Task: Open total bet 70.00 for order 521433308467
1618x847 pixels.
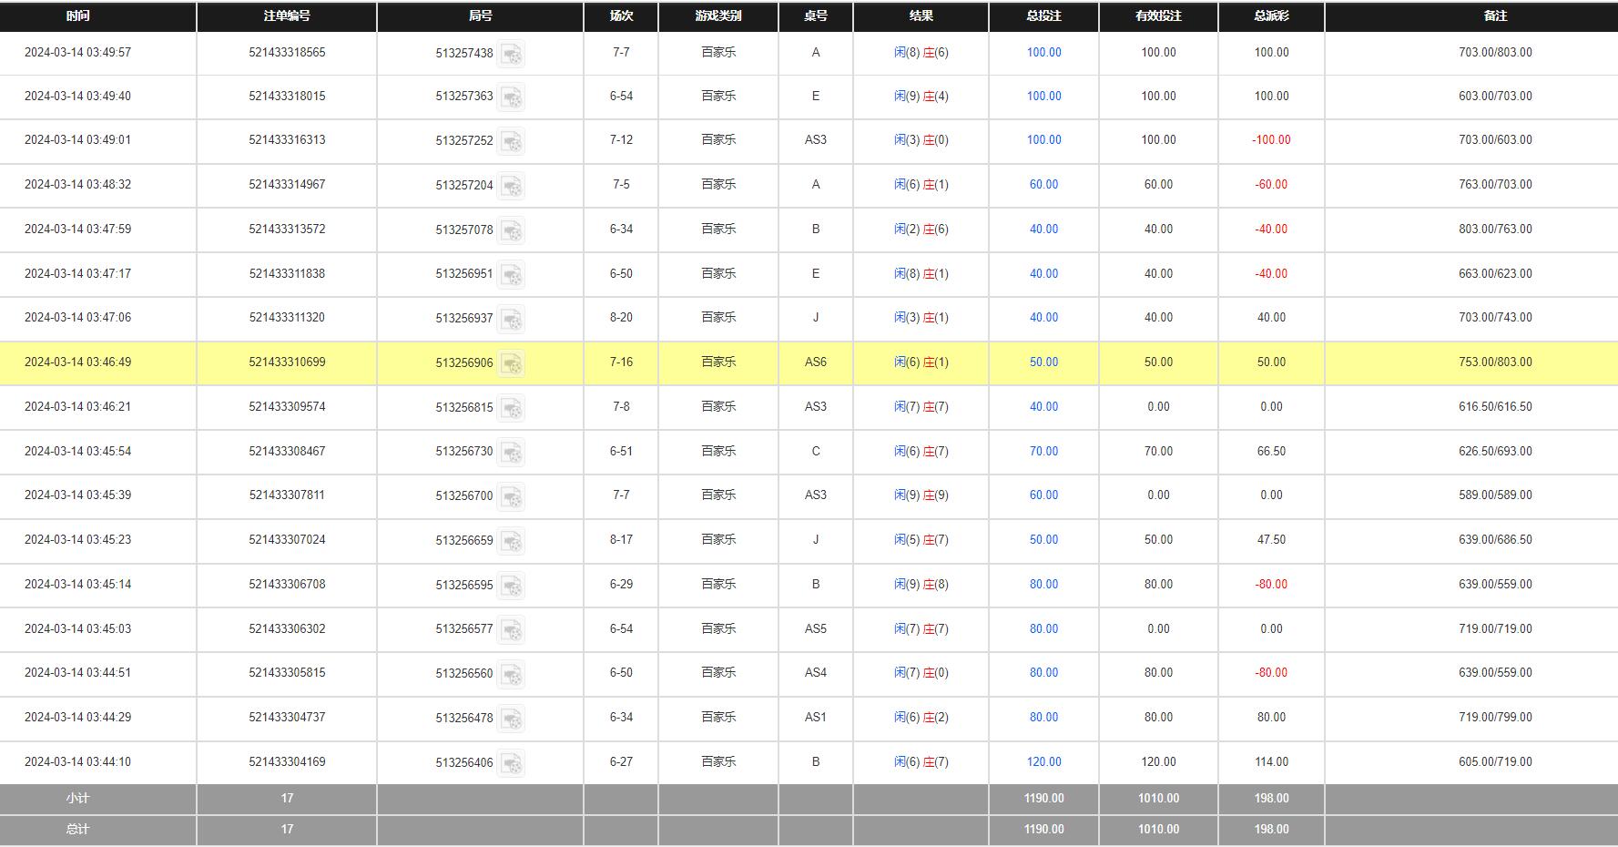Action: coord(1043,451)
